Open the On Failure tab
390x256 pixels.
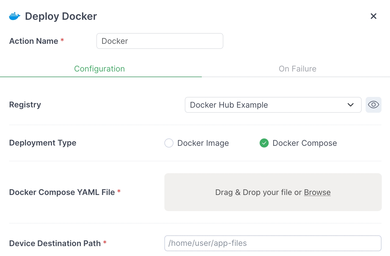[x=297, y=69]
